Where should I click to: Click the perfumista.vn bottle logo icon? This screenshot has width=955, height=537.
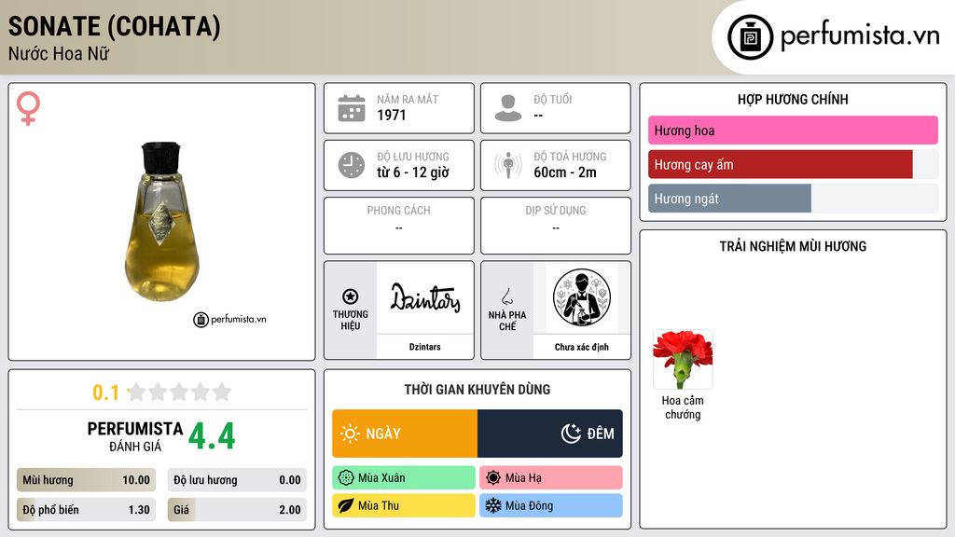[x=750, y=37]
